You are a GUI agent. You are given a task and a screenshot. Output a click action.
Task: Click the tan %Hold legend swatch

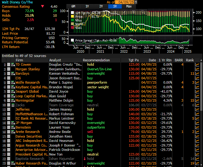73,24
